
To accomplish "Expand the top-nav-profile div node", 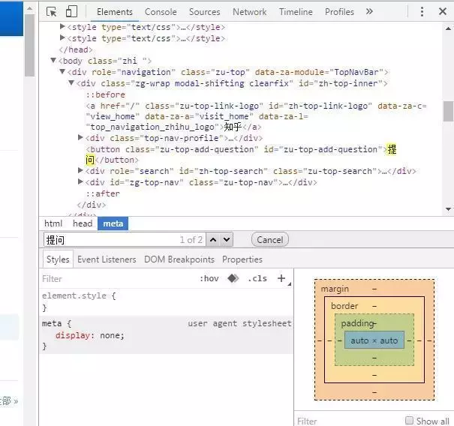I will 80,137.
